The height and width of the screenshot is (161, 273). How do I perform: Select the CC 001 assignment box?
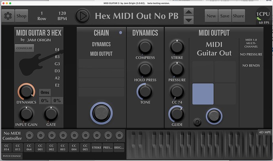(40, 148)
